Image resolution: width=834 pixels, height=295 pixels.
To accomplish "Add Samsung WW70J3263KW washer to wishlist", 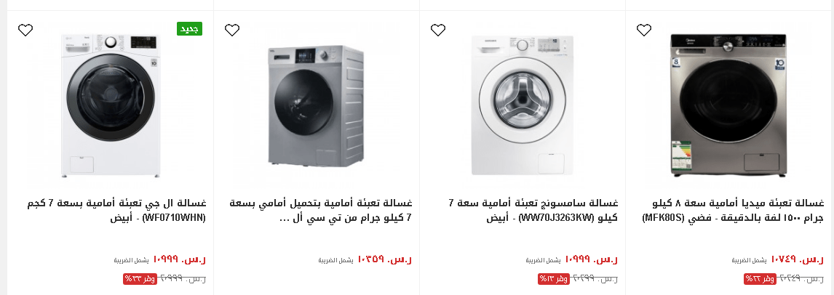I will pos(438,31).
